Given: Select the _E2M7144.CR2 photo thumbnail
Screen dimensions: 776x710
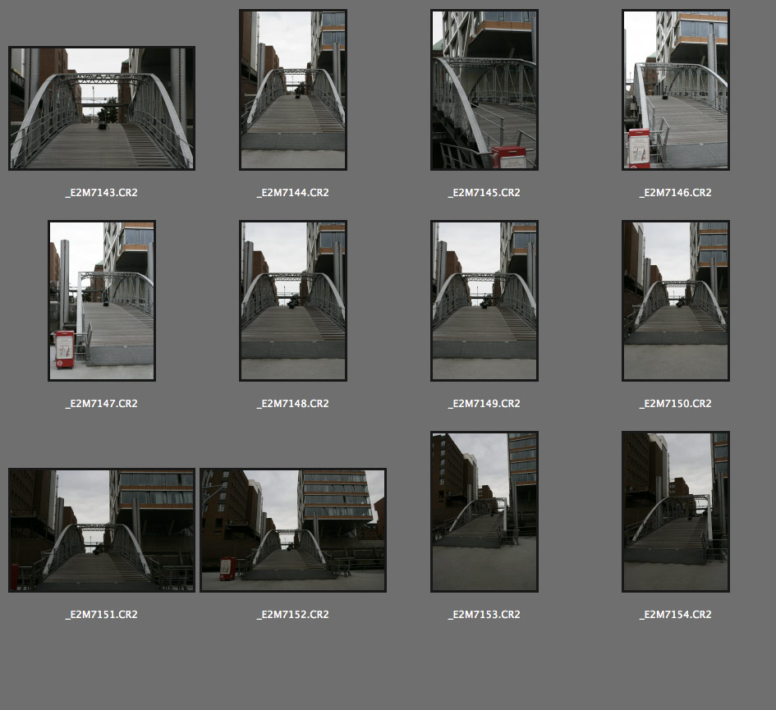Looking at the screenshot, I should pyautogui.click(x=293, y=89).
